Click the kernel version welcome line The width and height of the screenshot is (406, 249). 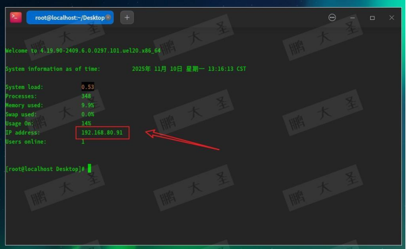(x=83, y=51)
